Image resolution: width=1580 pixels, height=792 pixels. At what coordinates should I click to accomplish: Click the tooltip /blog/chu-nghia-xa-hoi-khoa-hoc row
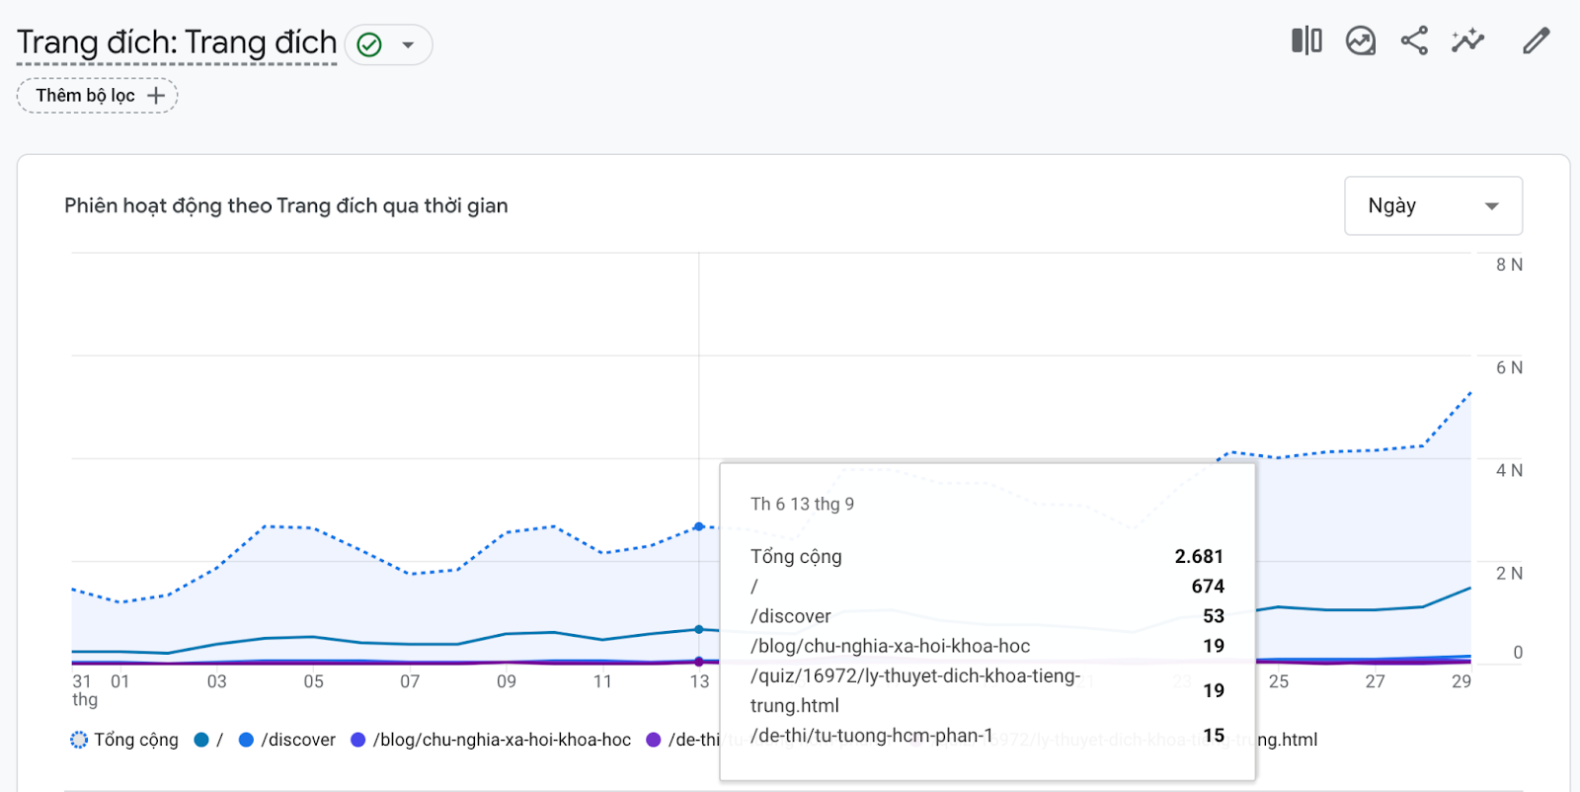(x=987, y=646)
